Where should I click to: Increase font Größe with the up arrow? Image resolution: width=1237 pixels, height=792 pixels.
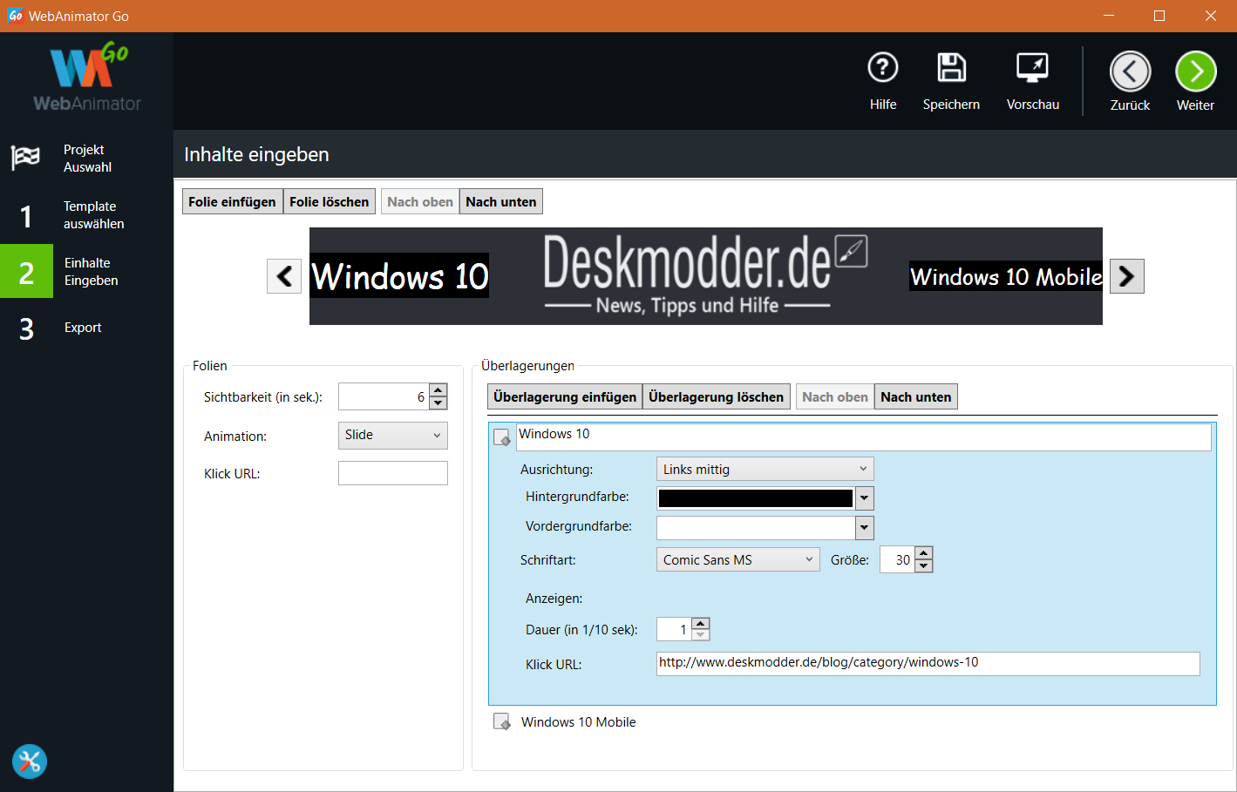point(924,553)
